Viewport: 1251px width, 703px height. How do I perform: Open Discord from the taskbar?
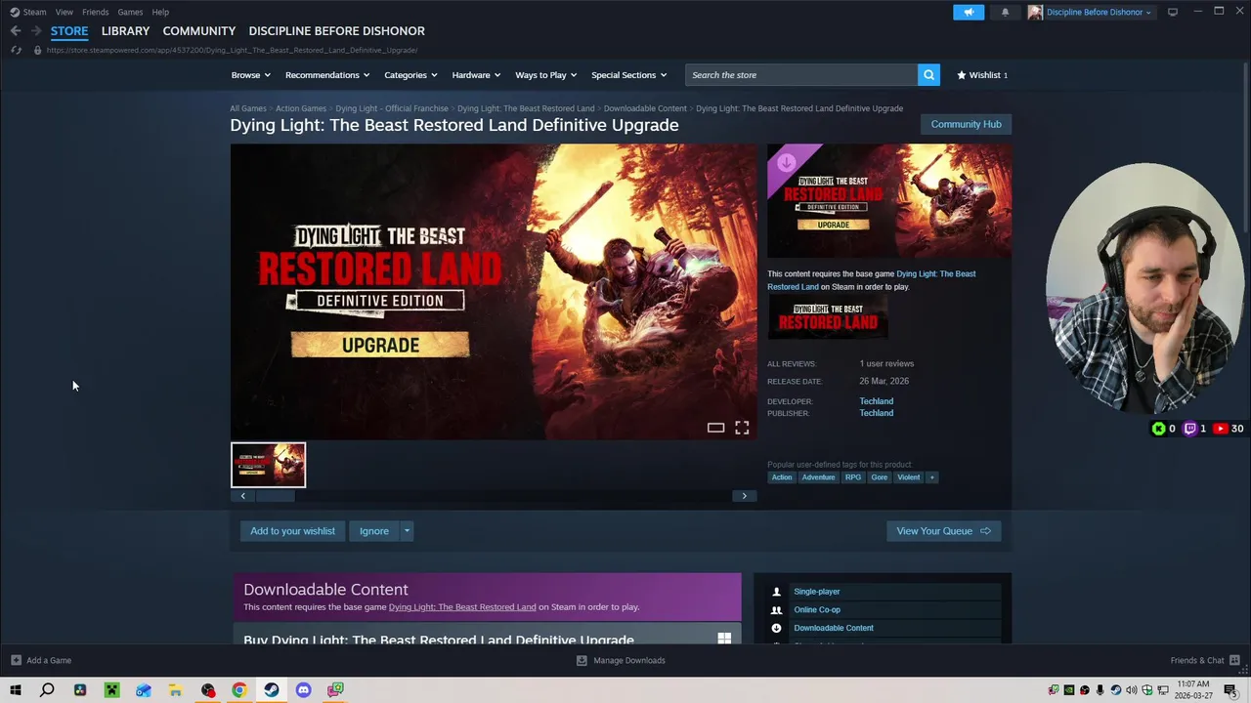[303, 690]
